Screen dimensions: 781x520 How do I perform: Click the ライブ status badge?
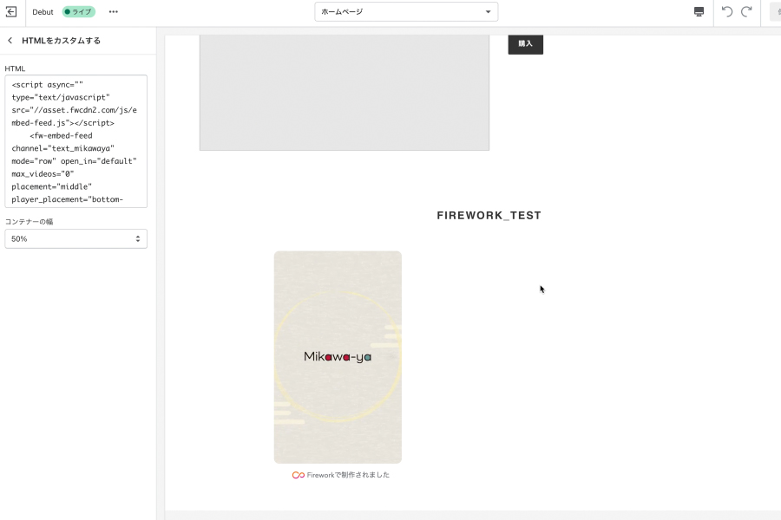click(x=79, y=12)
